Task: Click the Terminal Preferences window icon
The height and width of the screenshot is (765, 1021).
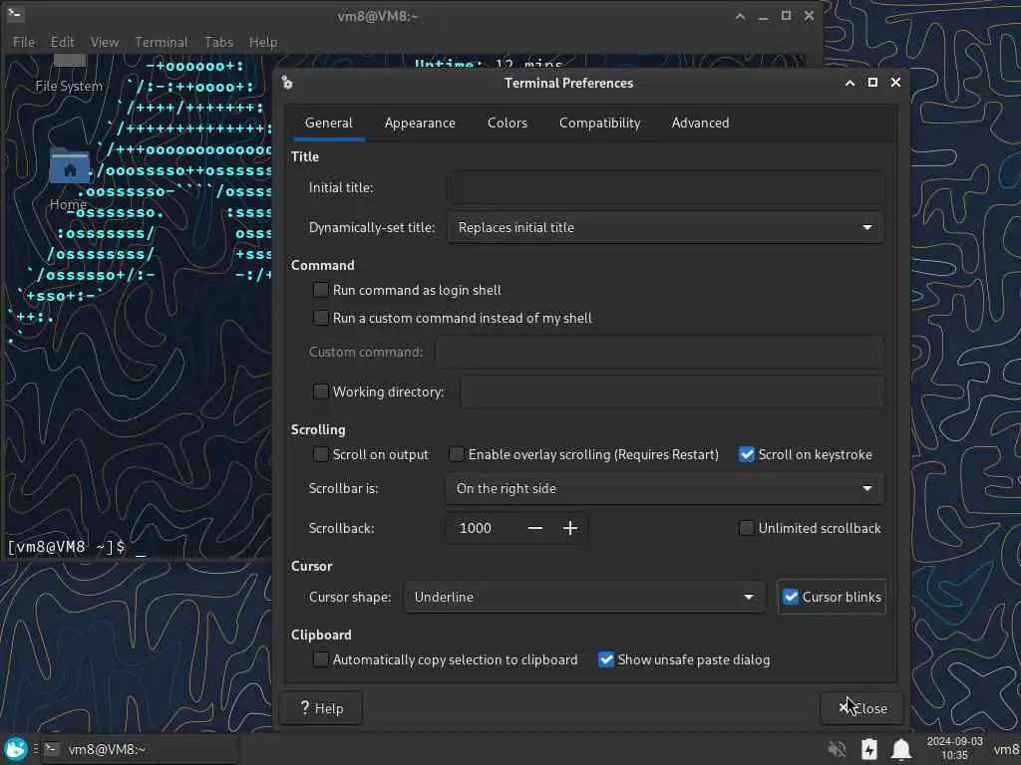Action: 287,83
